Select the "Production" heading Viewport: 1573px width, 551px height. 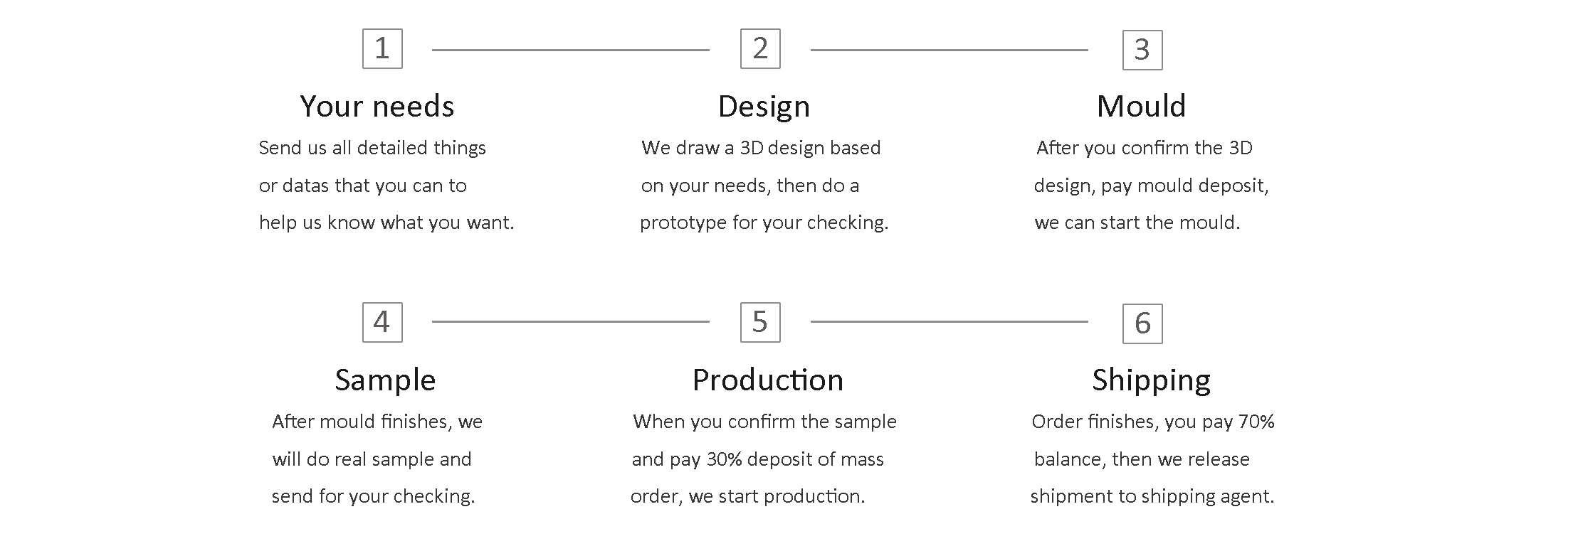point(767,380)
